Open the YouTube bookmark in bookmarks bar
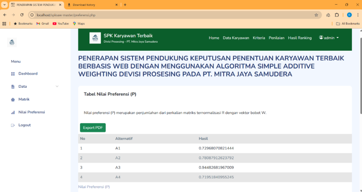Screen dimensions: 362x192 tap(60, 24)
